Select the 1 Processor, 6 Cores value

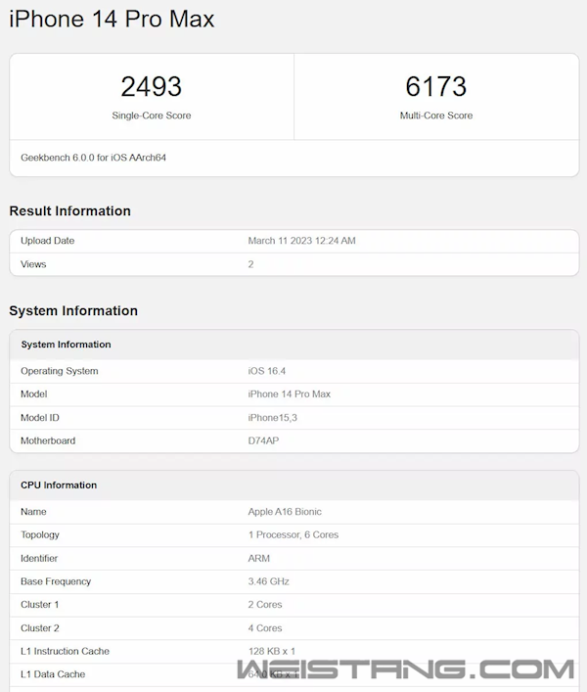pyautogui.click(x=293, y=534)
